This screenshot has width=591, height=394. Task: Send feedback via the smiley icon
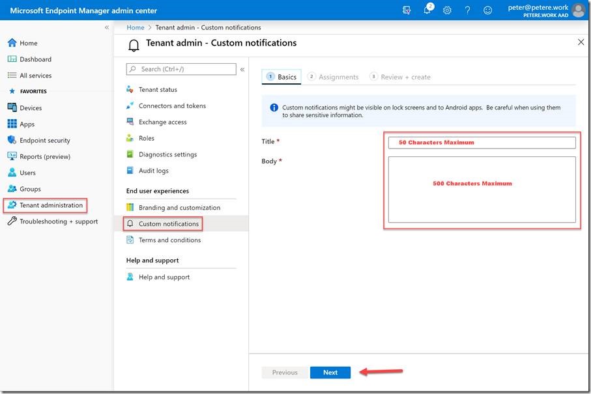click(487, 10)
